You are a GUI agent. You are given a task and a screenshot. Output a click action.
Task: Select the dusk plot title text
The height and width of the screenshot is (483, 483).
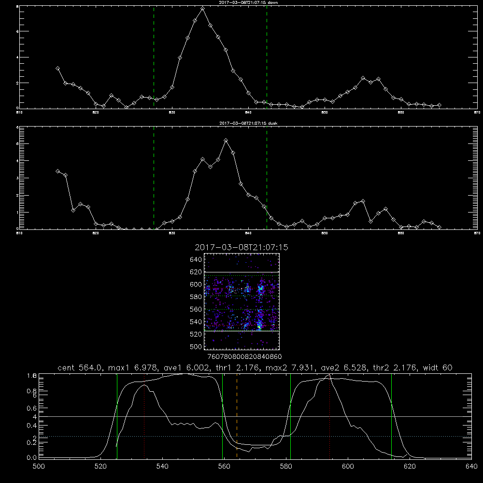click(x=248, y=123)
